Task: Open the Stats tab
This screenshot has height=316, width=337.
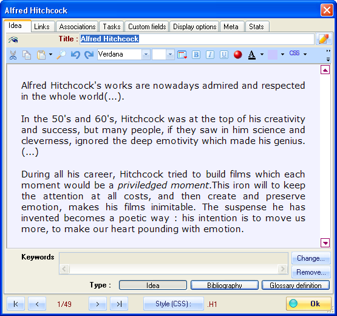Action: (x=257, y=27)
